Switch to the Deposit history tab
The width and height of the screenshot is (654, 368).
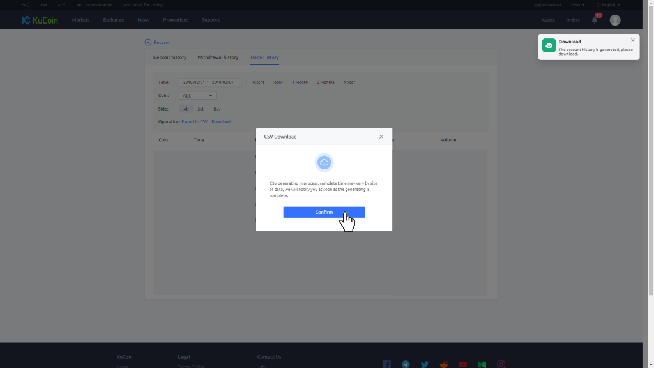pyautogui.click(x=170, y=57)
